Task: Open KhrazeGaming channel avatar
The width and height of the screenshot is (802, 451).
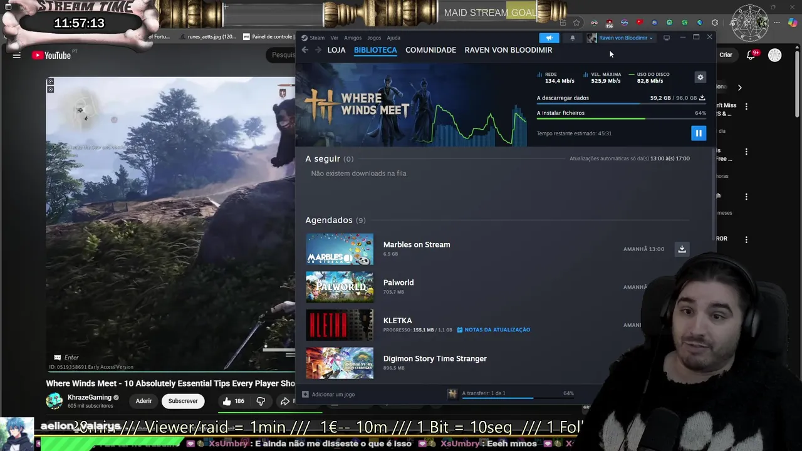Action: tap(55, 401)
